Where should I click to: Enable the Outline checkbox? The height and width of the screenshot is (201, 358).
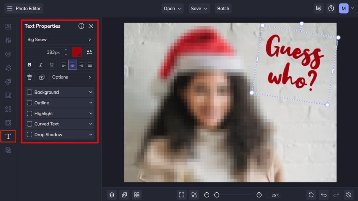coord(30,103)
